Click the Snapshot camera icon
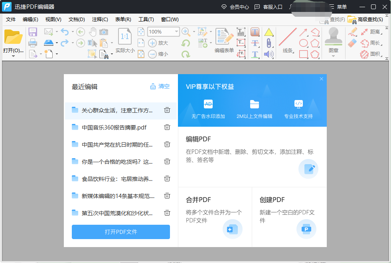Screen dimensions: 391x263 [x=104, y=32]
